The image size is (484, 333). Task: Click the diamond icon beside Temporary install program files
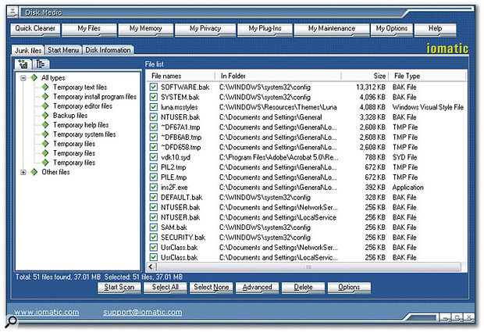click(45, 96)
